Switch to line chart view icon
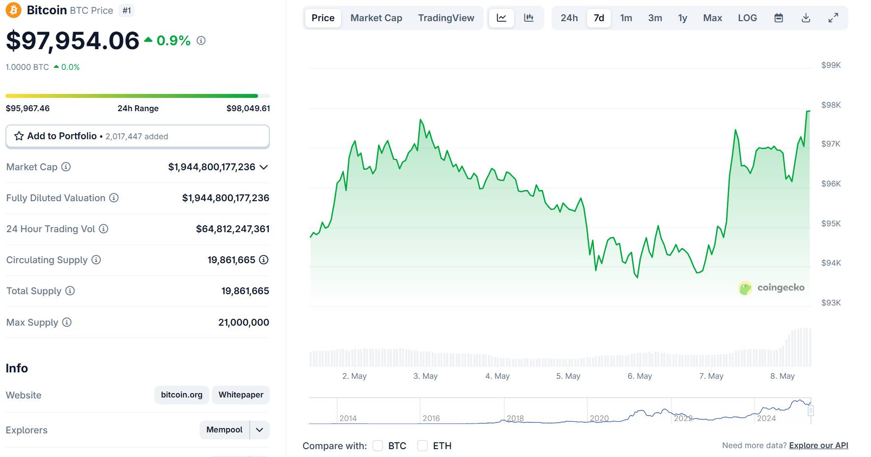 coord(501,18)
